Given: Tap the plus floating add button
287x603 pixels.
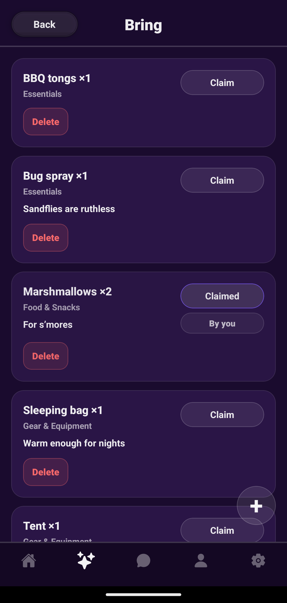Looking at the screenshot, I should click(x=256, y=506).
